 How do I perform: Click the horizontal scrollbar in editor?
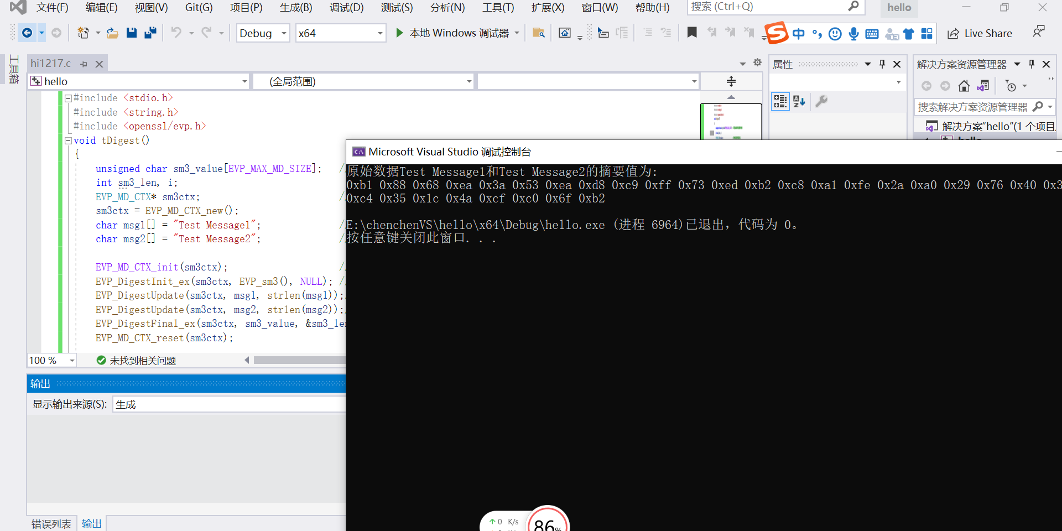pos(299,360)
